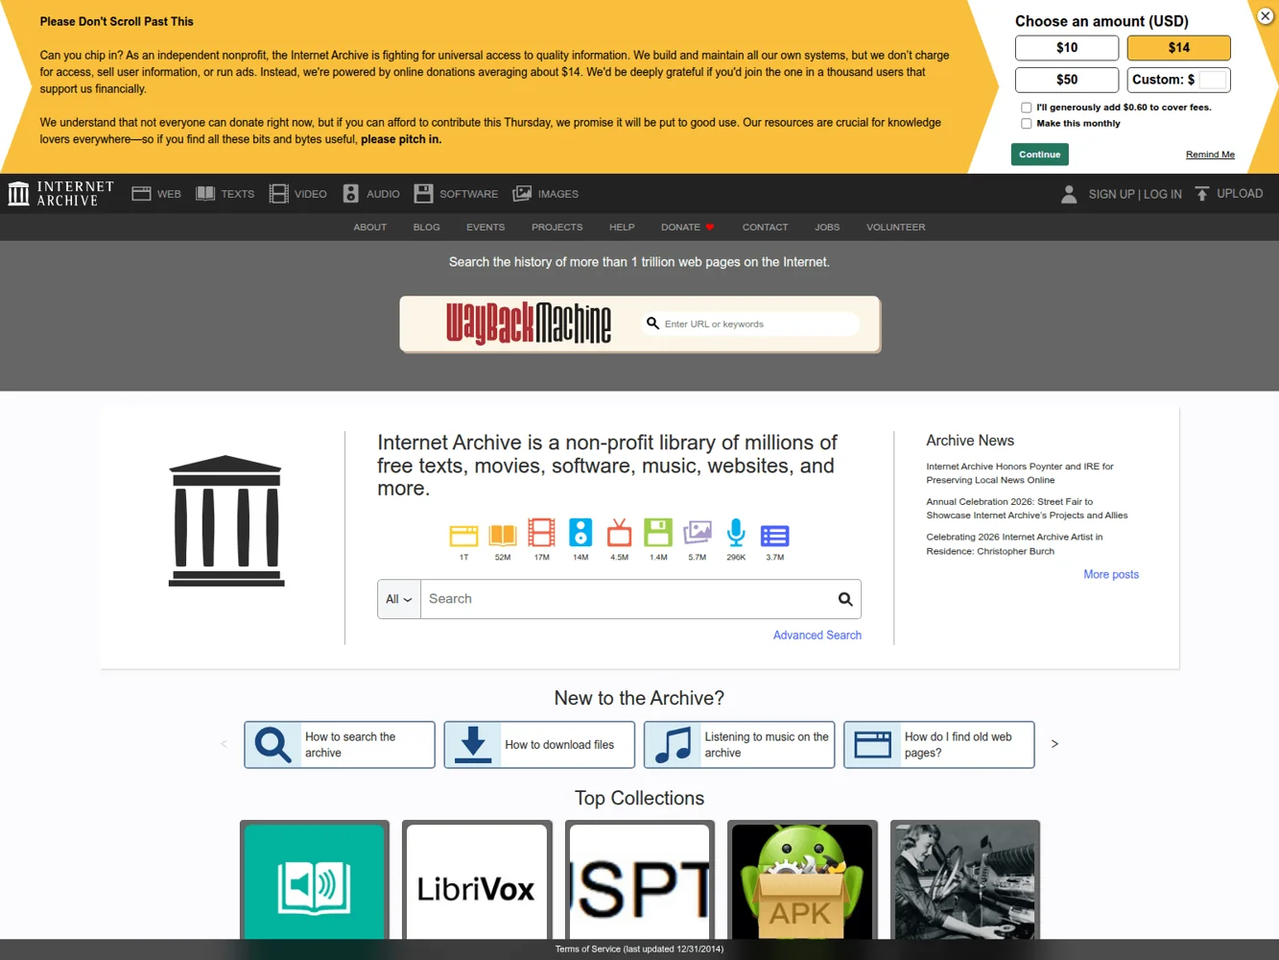Click the yellow web icon labeled 1T

point(463,535)
